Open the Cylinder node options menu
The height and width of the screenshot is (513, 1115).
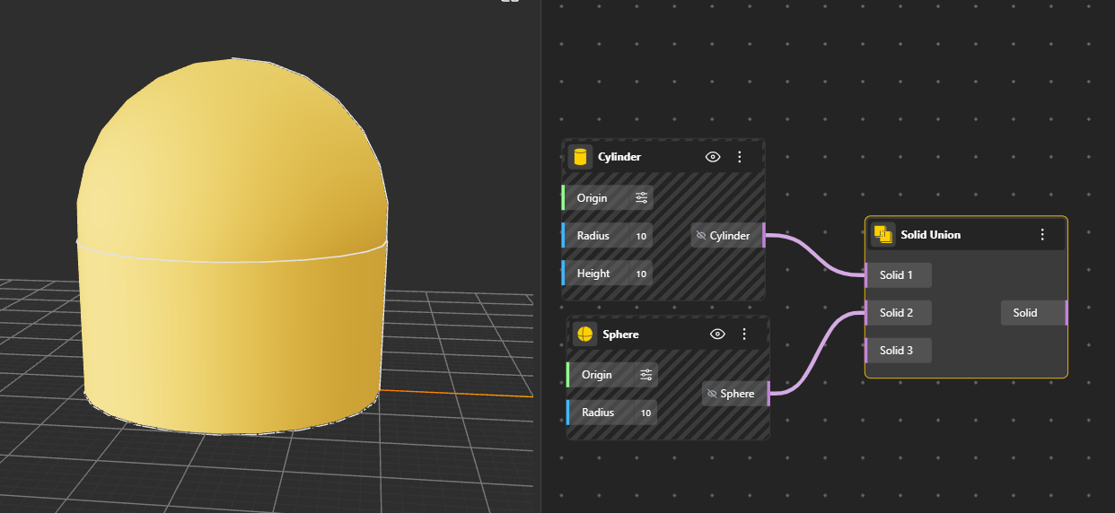[740, 157]
